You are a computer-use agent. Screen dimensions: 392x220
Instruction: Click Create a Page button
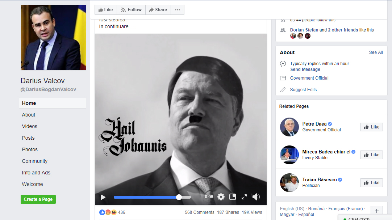coord(38,199)
